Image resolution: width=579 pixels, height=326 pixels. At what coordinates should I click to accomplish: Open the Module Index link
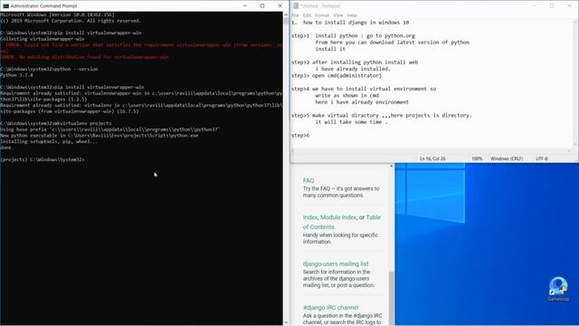[x=337, y=217]
